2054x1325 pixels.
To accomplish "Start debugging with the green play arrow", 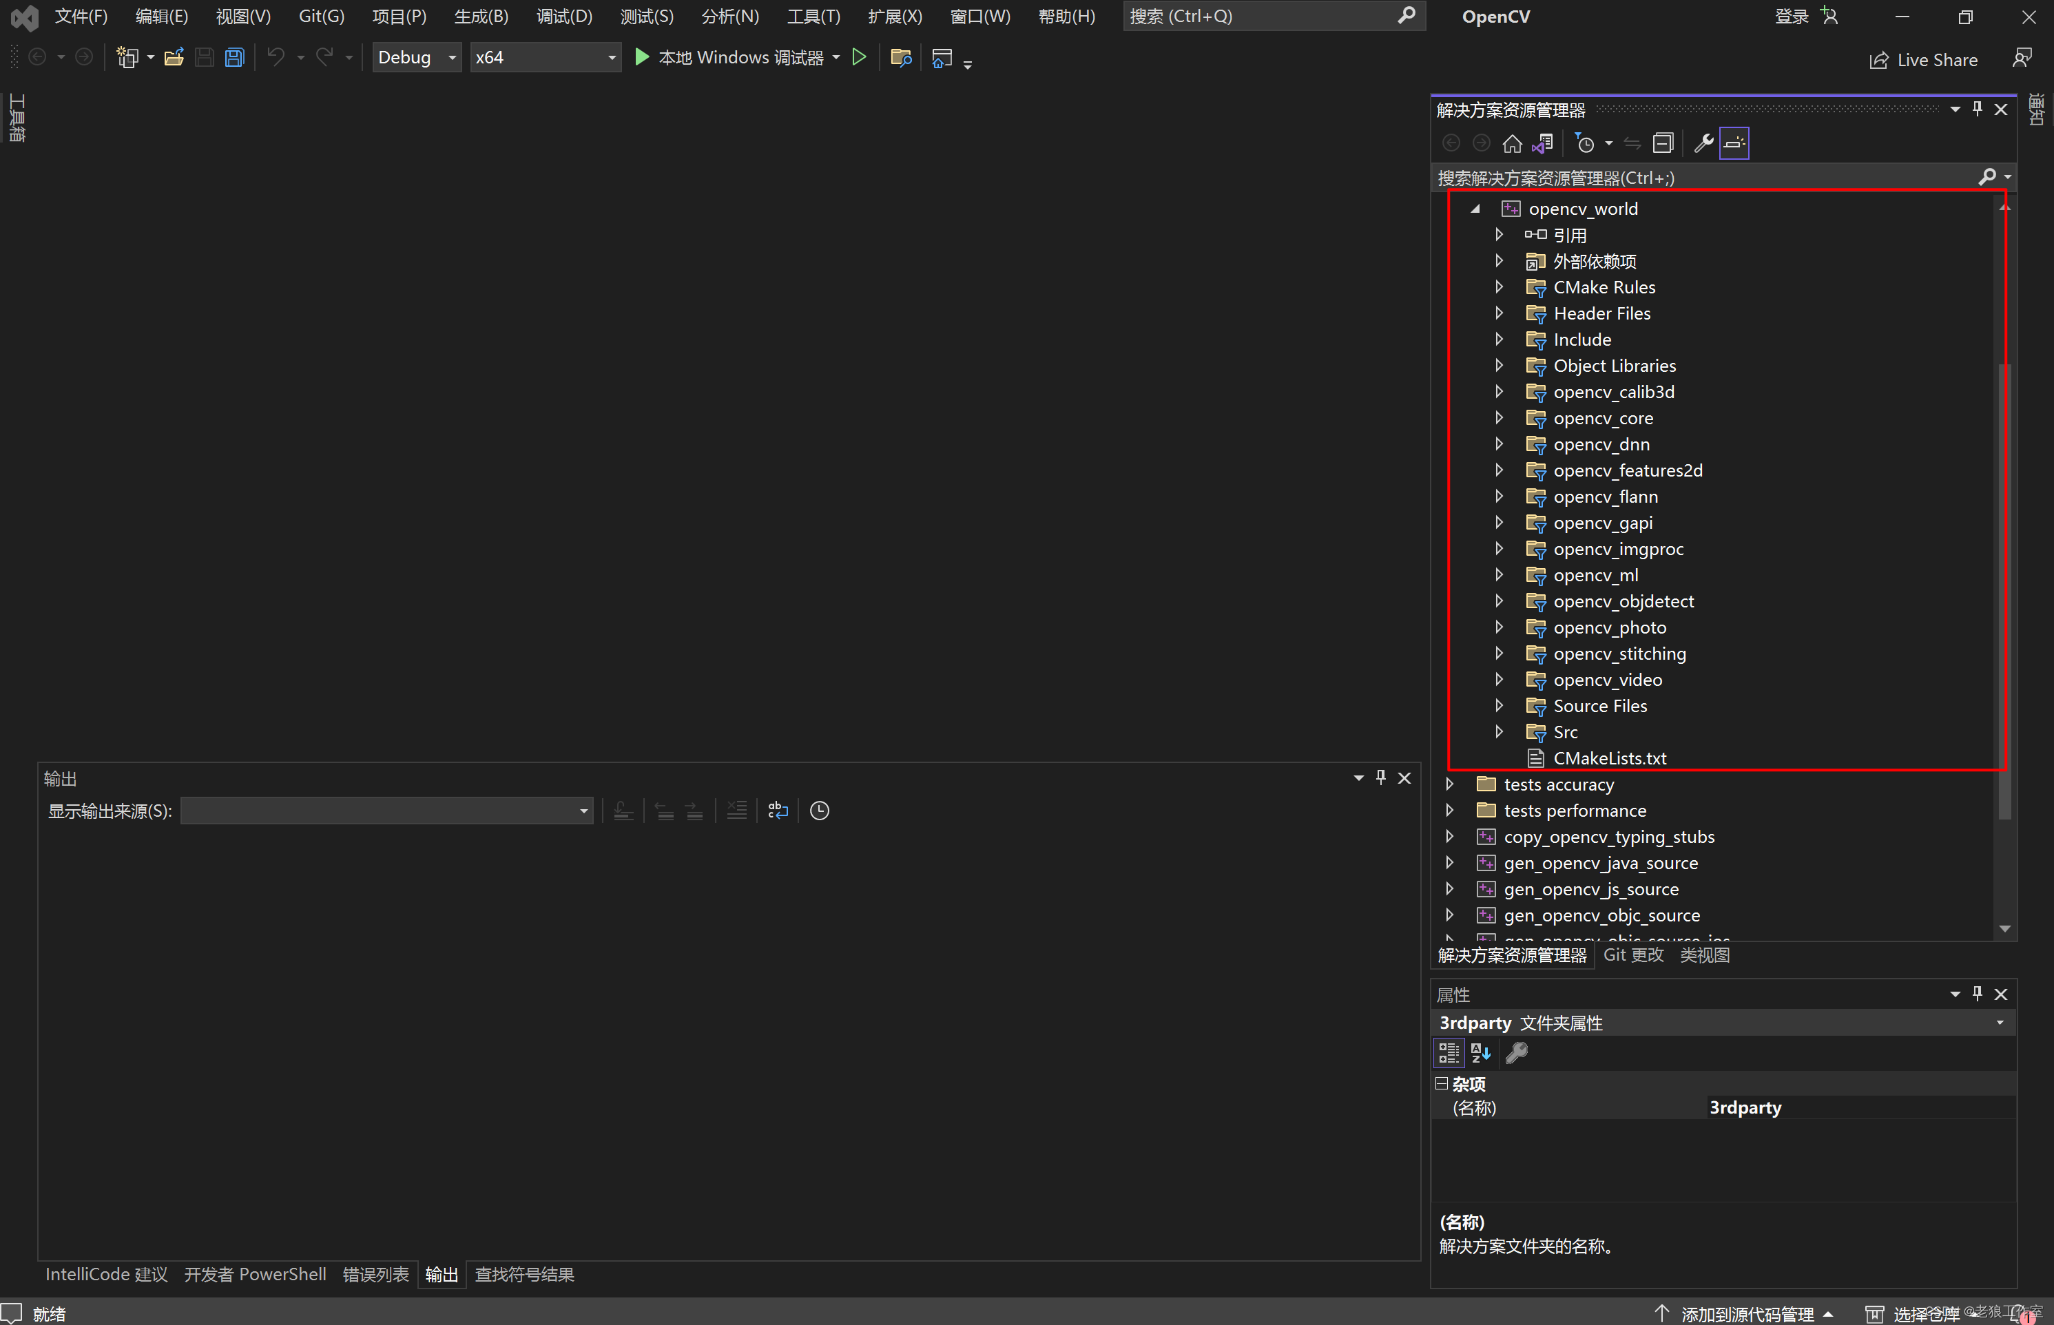I will point(641,56).
